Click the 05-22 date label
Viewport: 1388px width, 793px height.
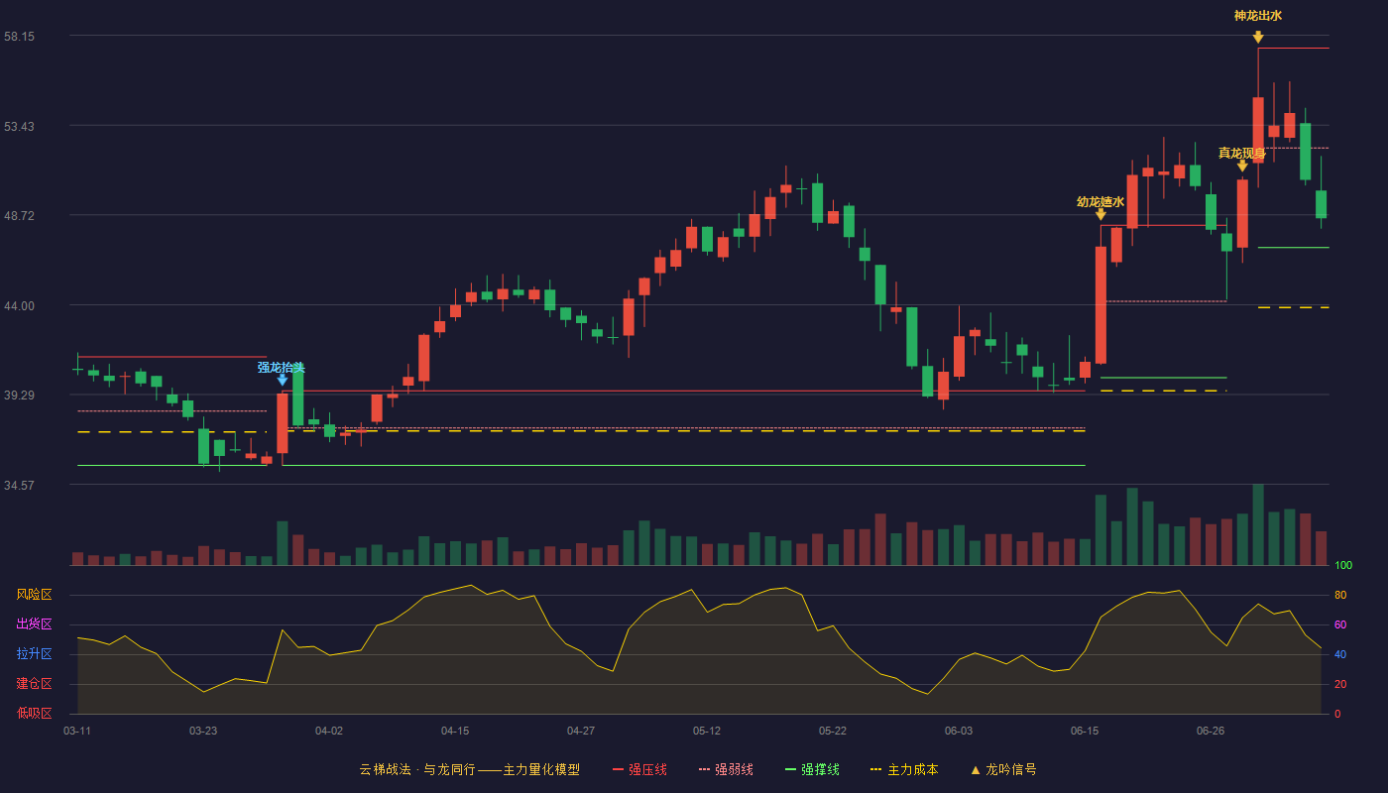(833, 731)
